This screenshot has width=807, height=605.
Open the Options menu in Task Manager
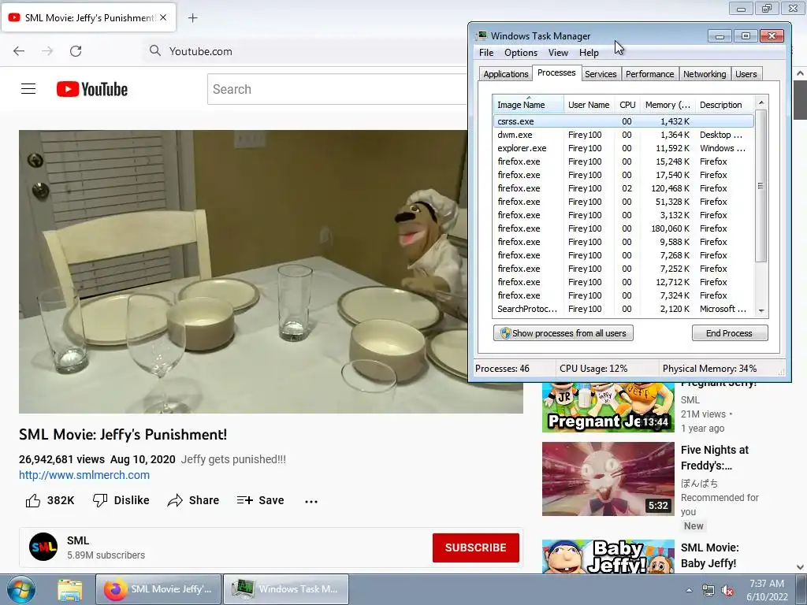pos(521,53)
